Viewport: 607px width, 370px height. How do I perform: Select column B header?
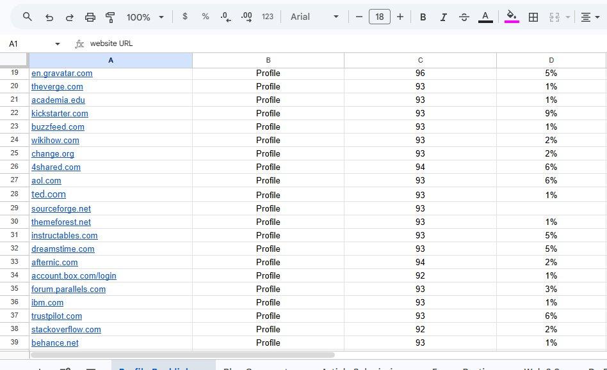point(268,60)
